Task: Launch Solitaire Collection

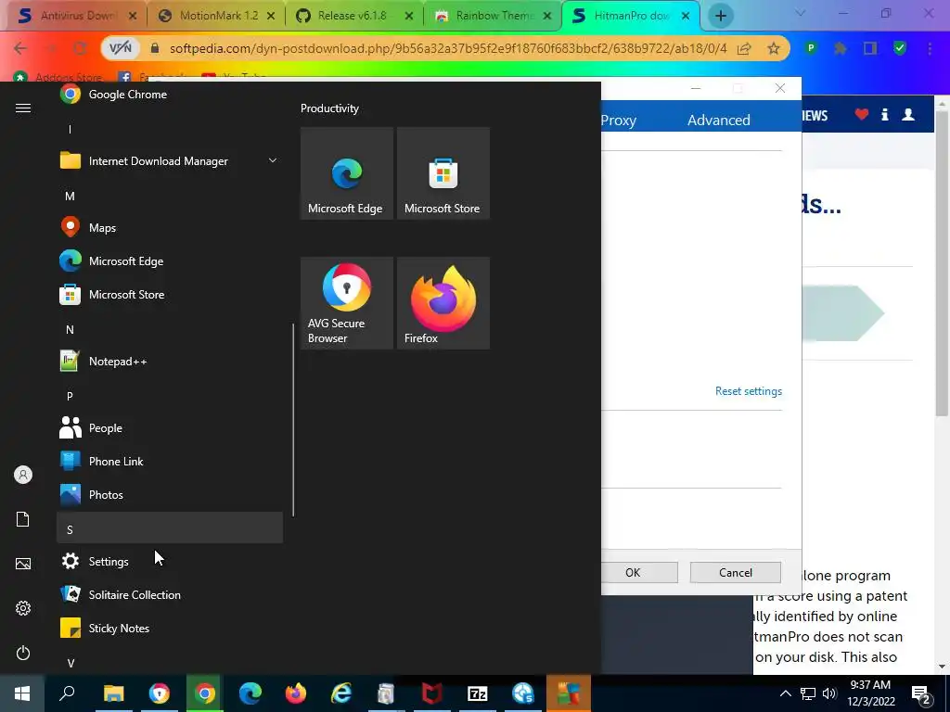Action: pyautogui.click(x=170, y=594)
